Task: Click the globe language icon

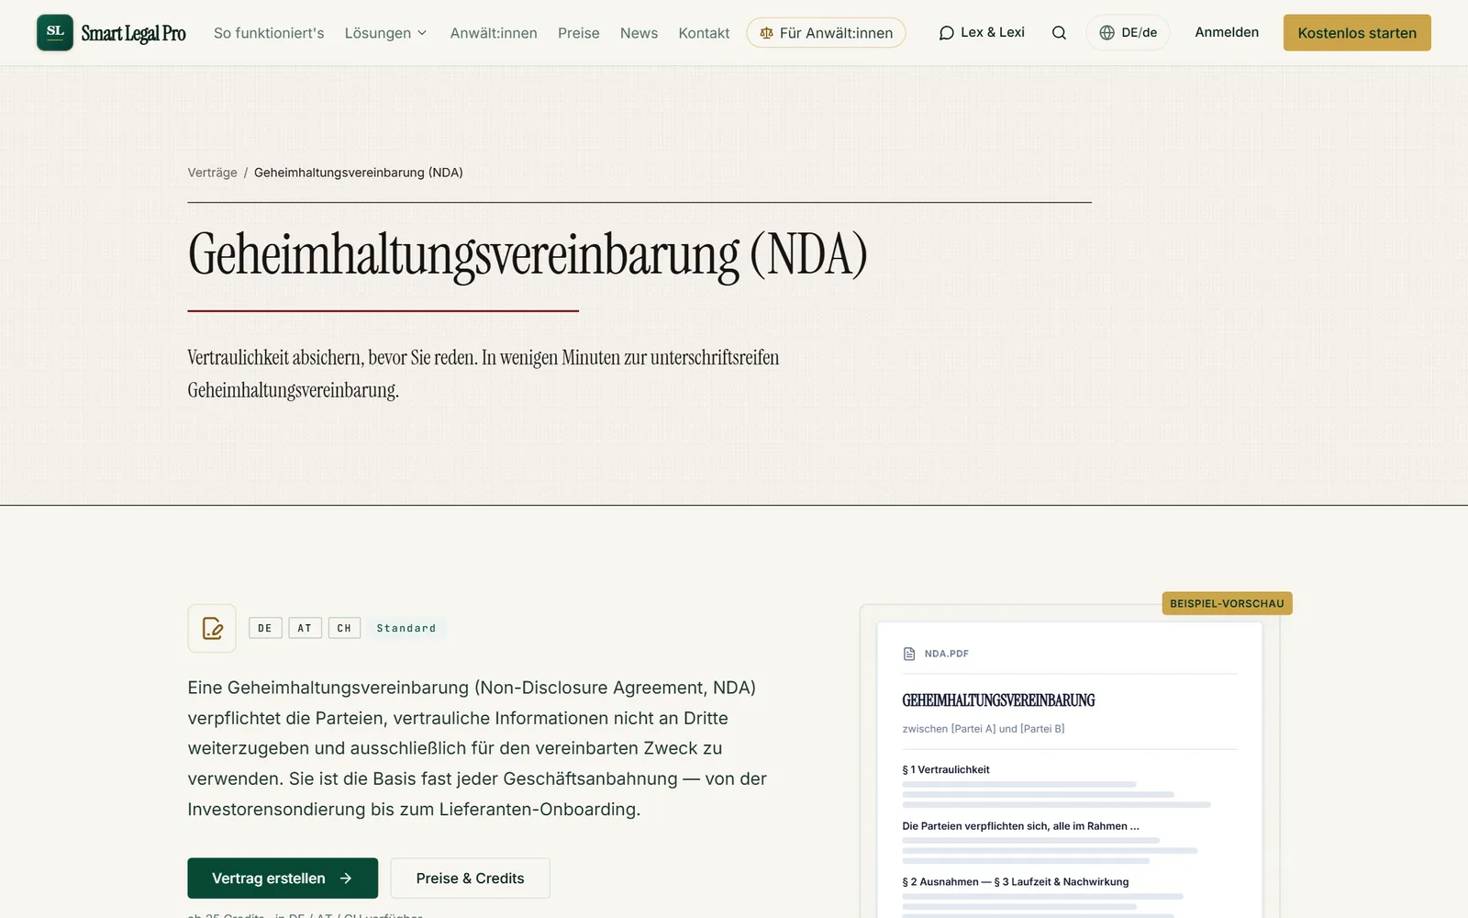Action: (x=1107, y=33)
